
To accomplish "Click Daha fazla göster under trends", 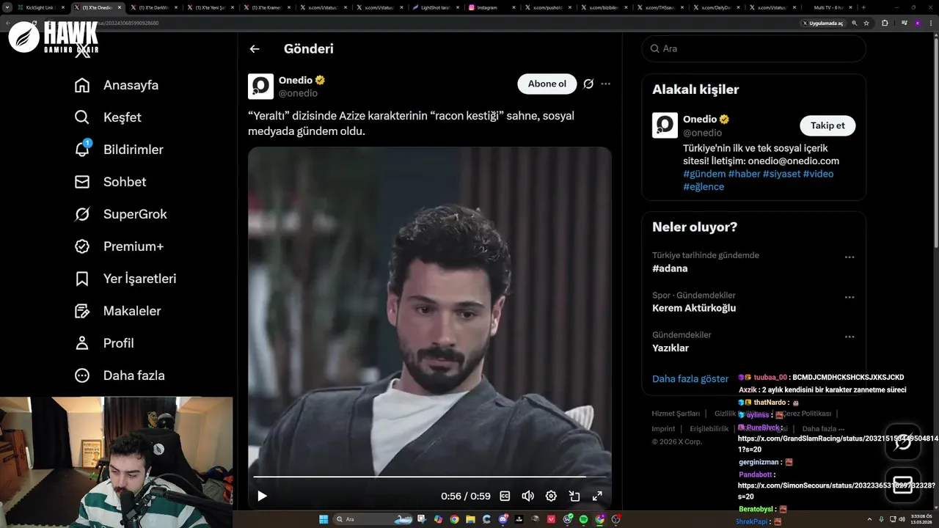I will pos(690,379).
